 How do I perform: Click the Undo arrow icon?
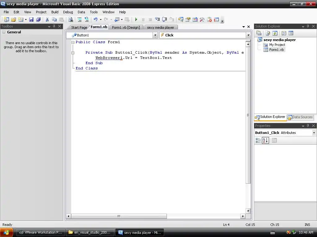tap(95, 19)
